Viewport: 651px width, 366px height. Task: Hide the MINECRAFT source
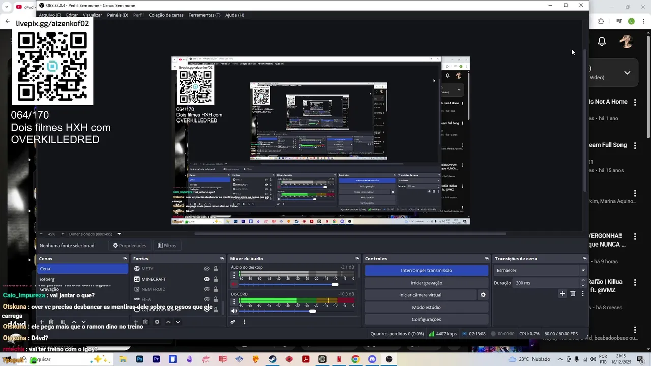pos(207,279)
